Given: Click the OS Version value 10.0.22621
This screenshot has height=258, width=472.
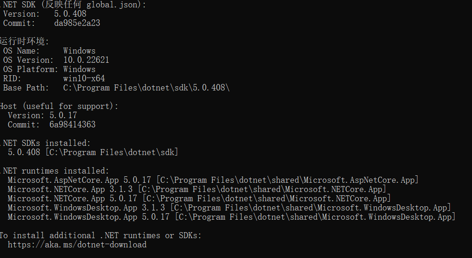Looking at the screenshot, I should coord(86,60).
